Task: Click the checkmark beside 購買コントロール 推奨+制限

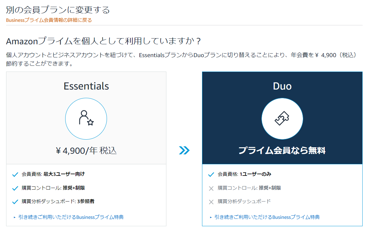Action: tap(14, 188)
